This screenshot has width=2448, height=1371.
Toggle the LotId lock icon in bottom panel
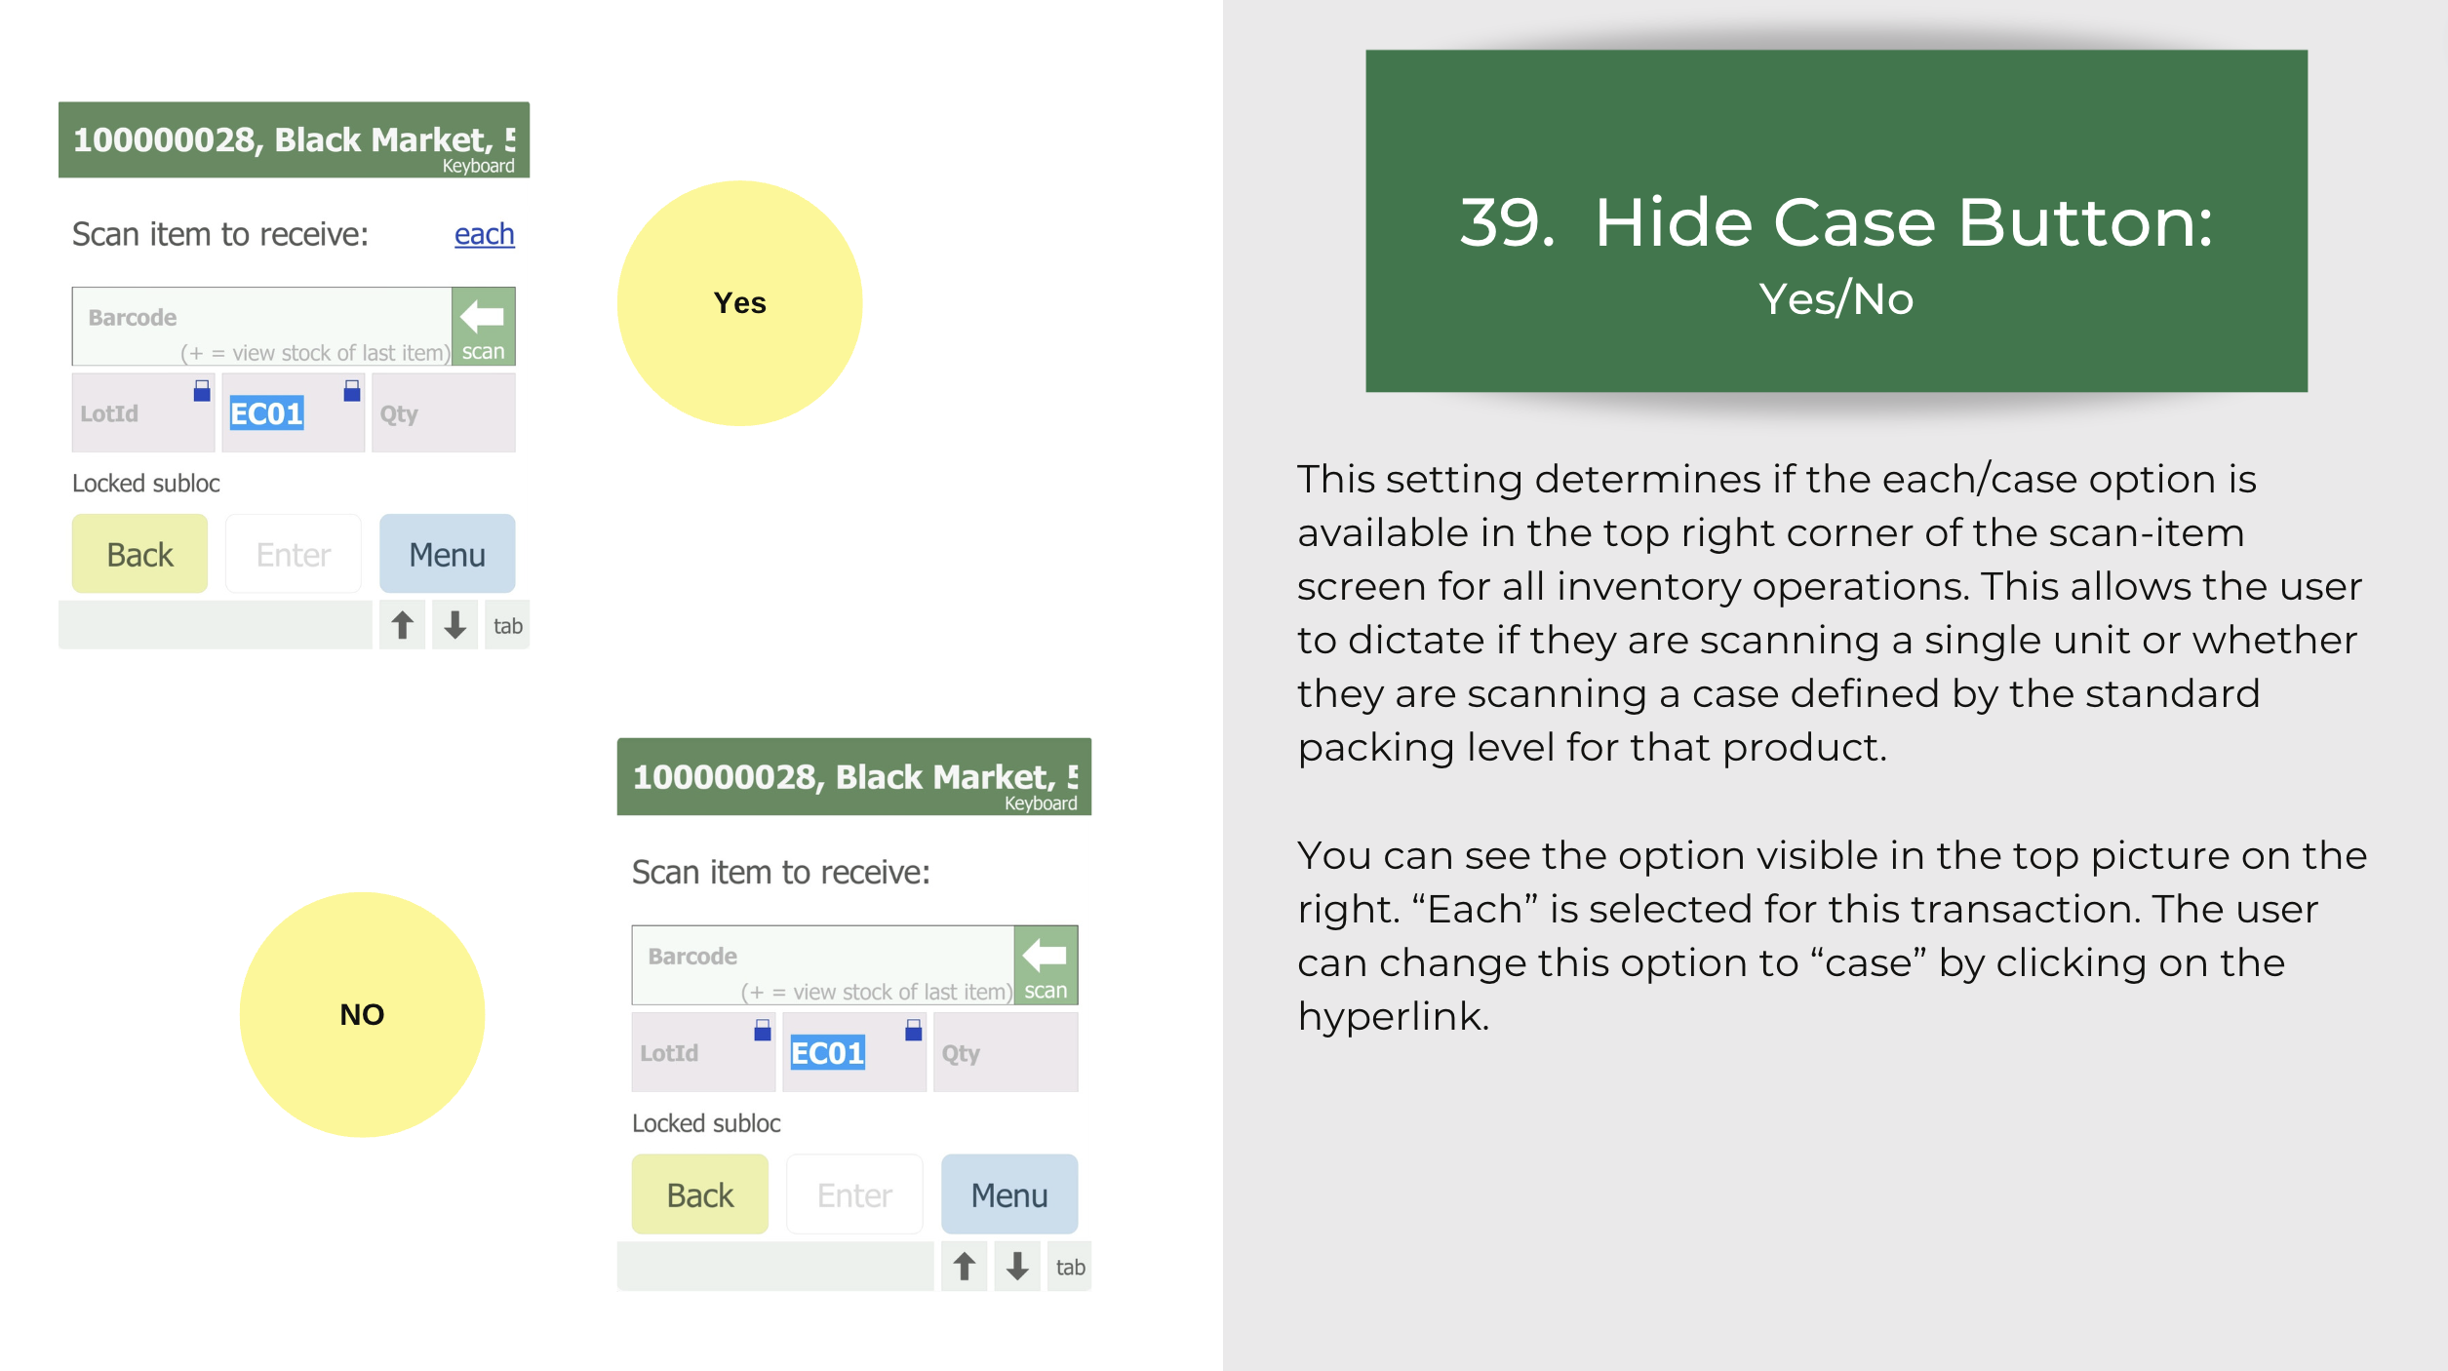763,1030
